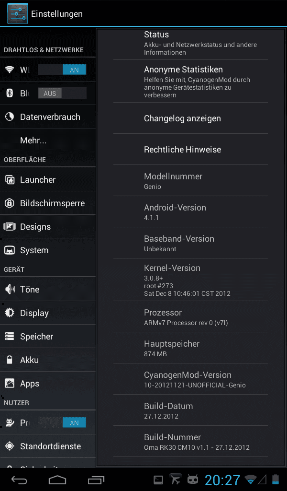Turn off the WLAN switch

pos(62,70)
